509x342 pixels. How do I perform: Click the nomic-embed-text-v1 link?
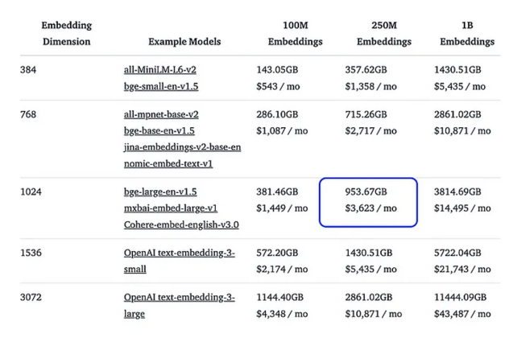point(168,164)
